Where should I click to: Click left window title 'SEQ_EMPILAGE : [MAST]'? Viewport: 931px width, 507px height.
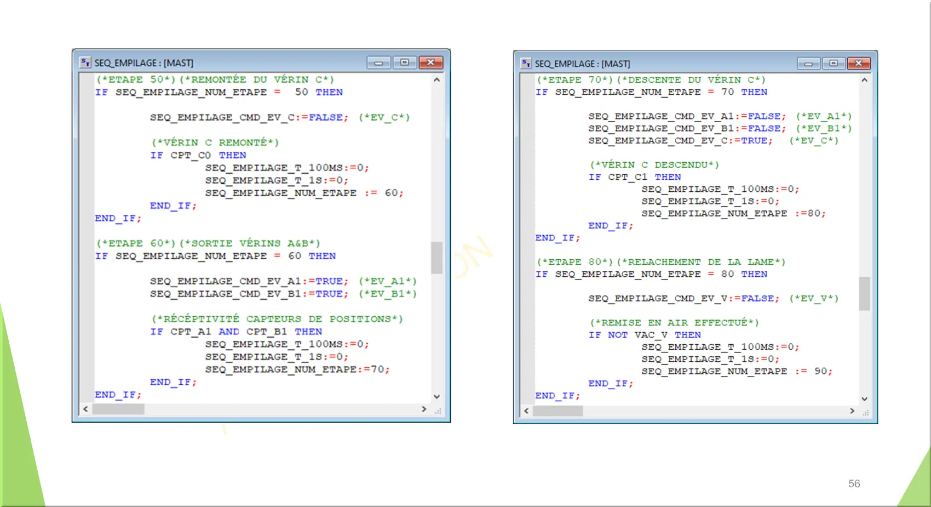point(144,63)
